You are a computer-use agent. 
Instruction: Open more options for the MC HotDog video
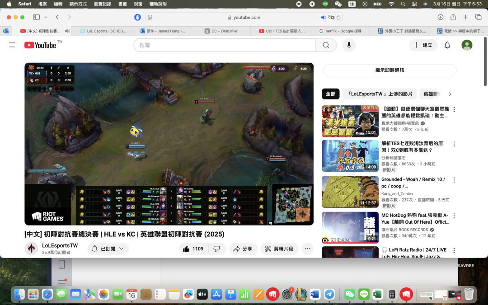click(454, 216)
